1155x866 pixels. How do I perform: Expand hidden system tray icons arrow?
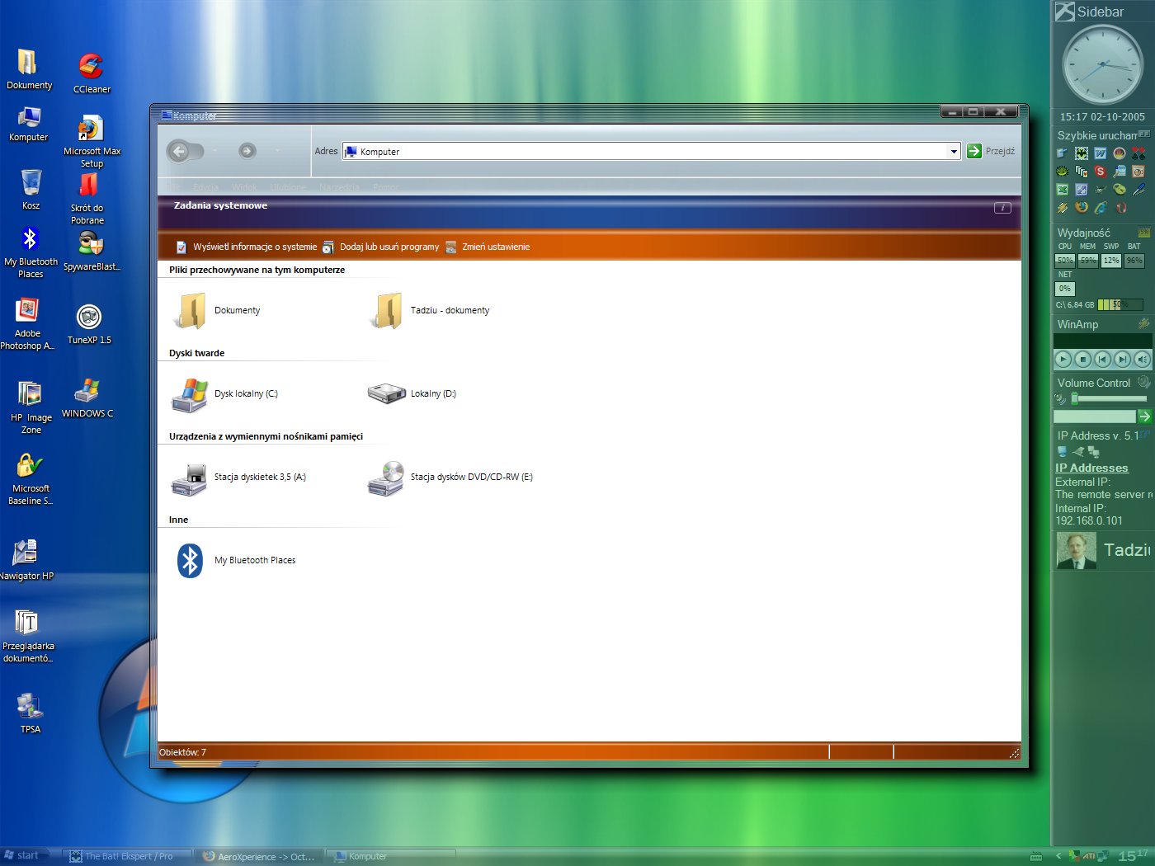(x=1058, y=856)
